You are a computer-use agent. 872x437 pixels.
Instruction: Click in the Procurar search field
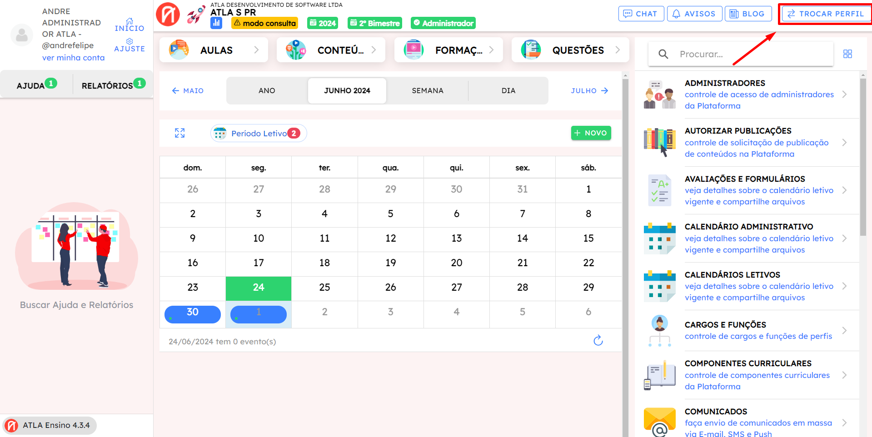[x=741, y=54]
